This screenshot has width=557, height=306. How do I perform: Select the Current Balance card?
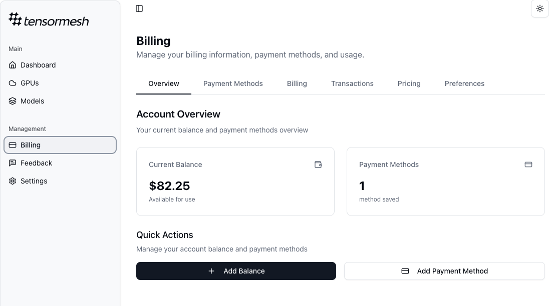(x=235, y=181)
